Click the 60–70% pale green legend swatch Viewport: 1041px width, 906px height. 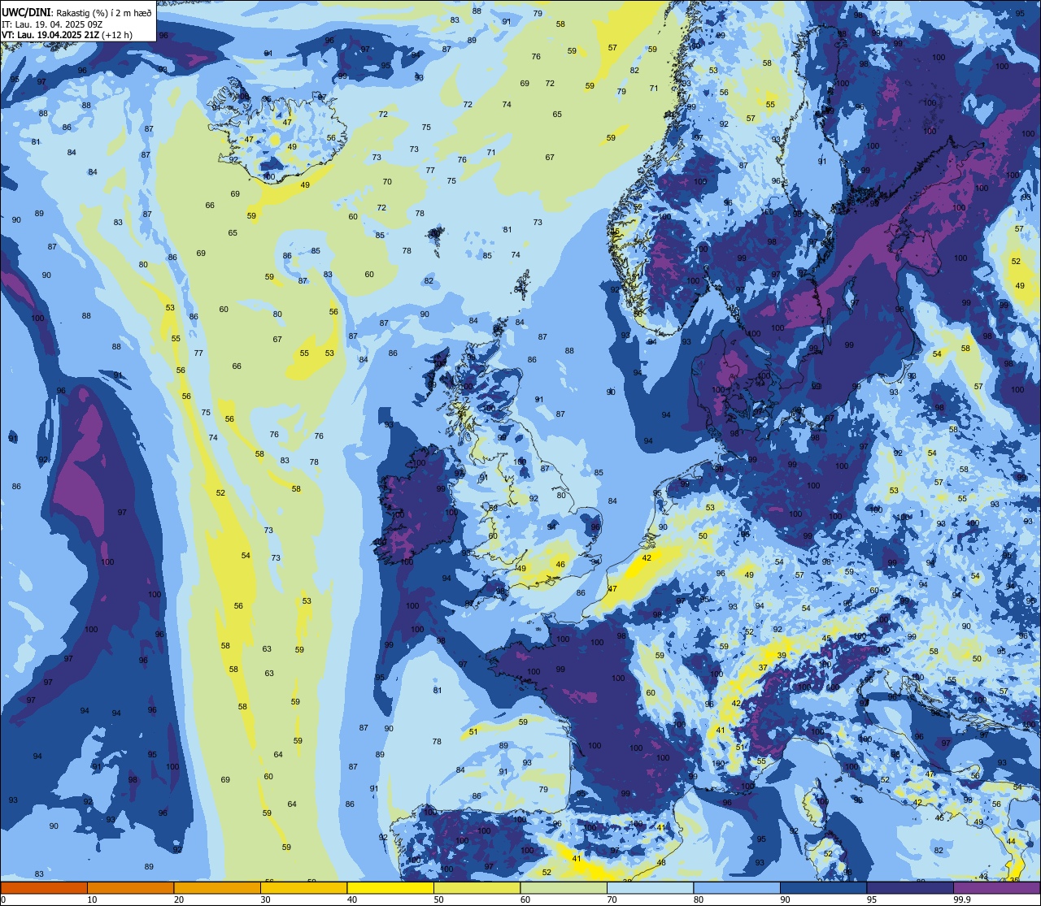click(x=564, y=888)
